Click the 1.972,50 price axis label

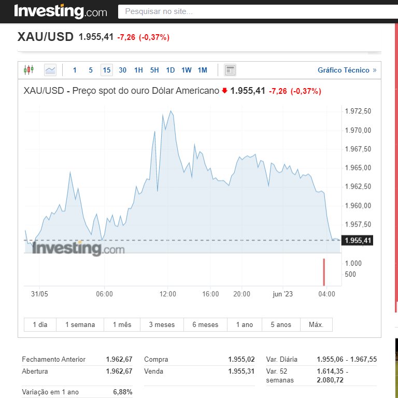tap(358, 111)
